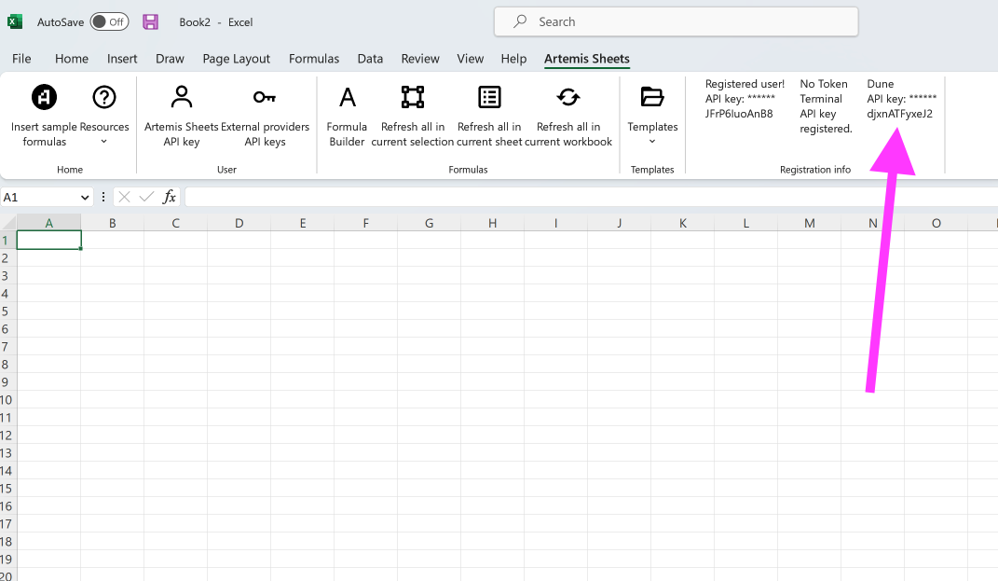Screen dimensions: 998x581
Task: Click the 'No Token Terminal API key registered.' text
Action: click(x=826, y=106)
